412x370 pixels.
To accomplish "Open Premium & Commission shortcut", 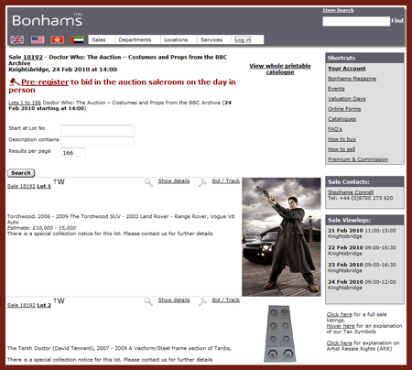I will (x=358, y=159).
